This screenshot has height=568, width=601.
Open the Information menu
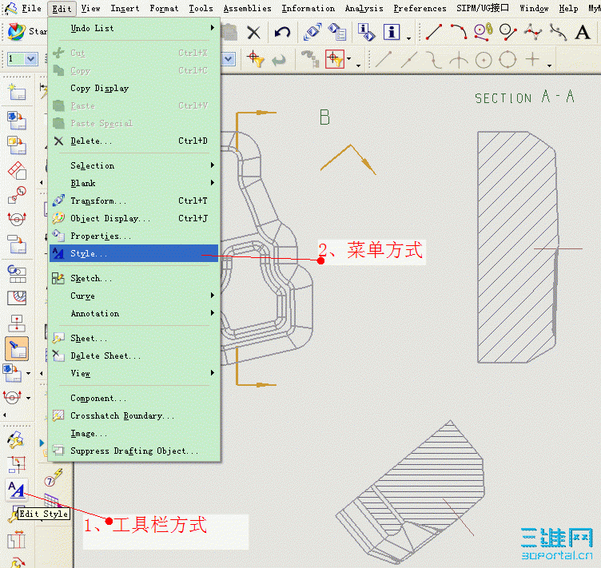(x=308, y=8)
